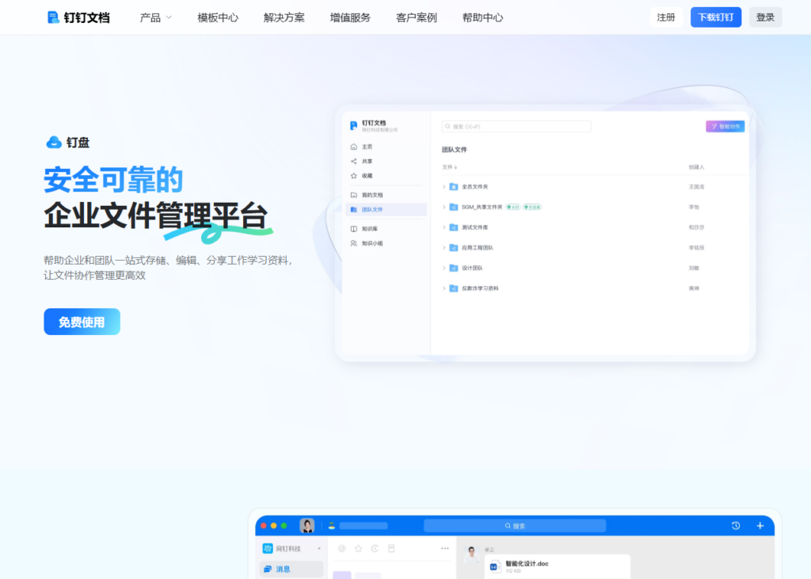The height and width of the screenshot is (579, 811).
Task: Click the 下载钉钉 download button
Action: pyautogui.click(x=715, y=17)
